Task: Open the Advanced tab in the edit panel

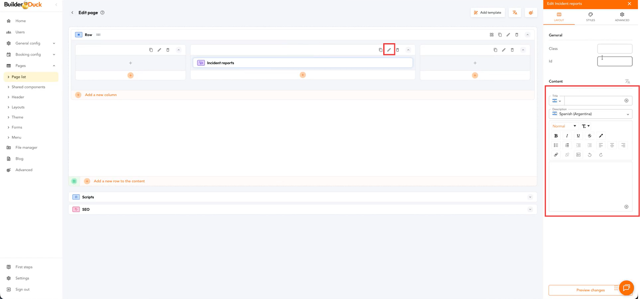Action: pyautogui.click(x=622, y=16)
